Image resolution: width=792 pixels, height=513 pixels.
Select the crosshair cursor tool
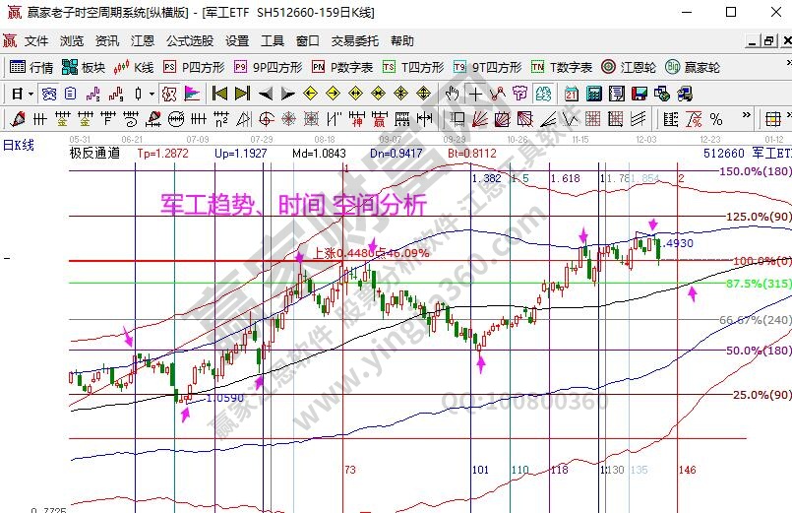coord(475,95)
